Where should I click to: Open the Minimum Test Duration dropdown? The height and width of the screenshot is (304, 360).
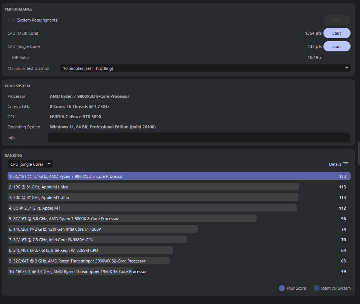pyautogui.click(x=205, y=68)
